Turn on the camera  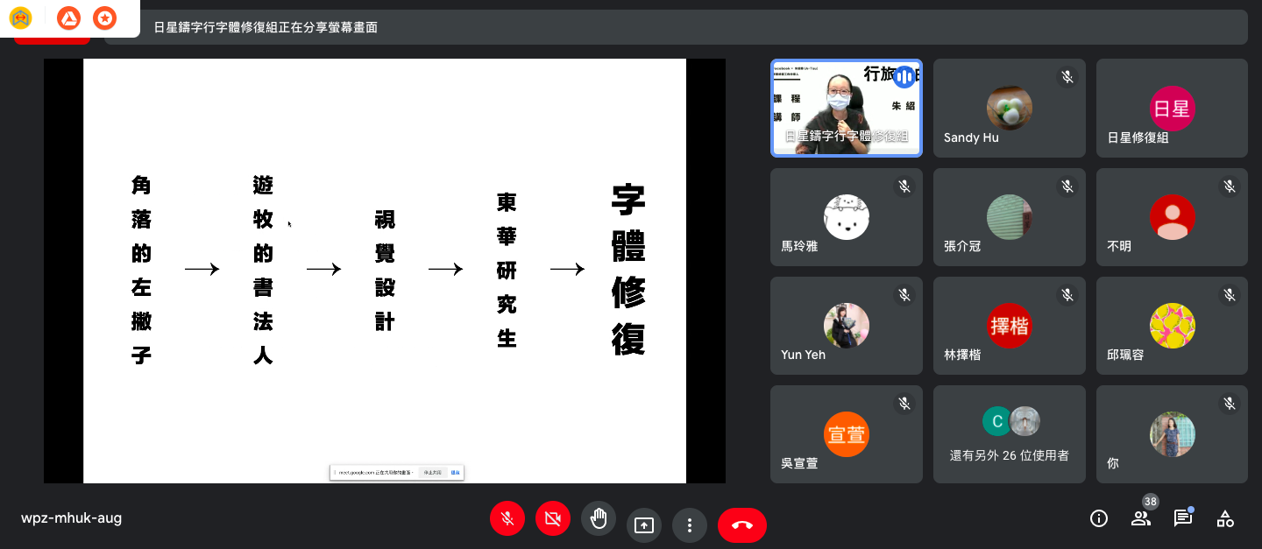coord(552,518)
